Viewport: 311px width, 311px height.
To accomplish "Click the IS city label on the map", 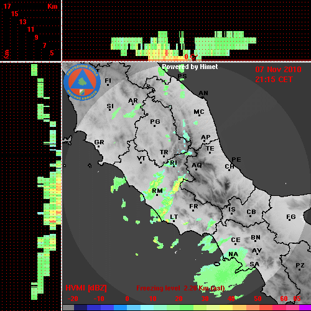I will coord(232,210).
